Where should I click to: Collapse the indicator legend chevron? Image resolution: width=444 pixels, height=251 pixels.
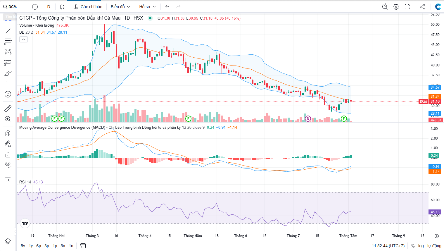(23, 39)
